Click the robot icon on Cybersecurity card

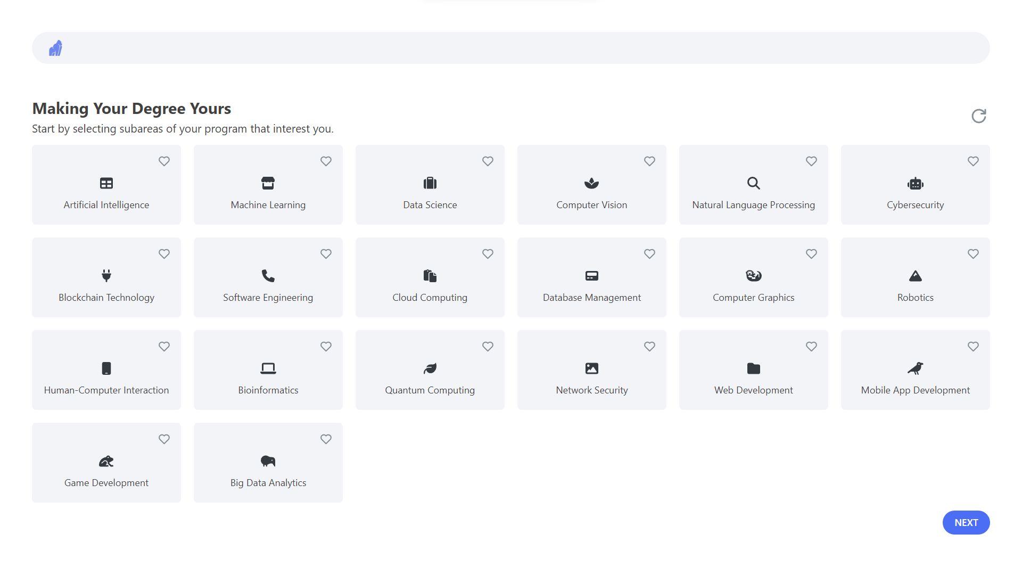[x=915, y=184]
